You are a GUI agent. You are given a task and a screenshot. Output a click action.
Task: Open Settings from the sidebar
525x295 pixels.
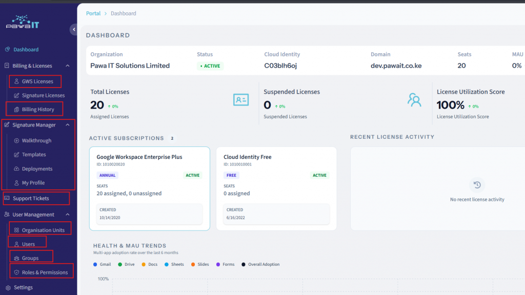[23, 287]
